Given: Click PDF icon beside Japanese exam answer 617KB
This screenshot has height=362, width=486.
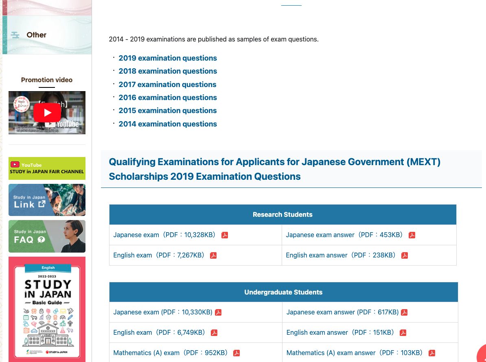Looking at the screenshot, I should click(x=404, y=312).
